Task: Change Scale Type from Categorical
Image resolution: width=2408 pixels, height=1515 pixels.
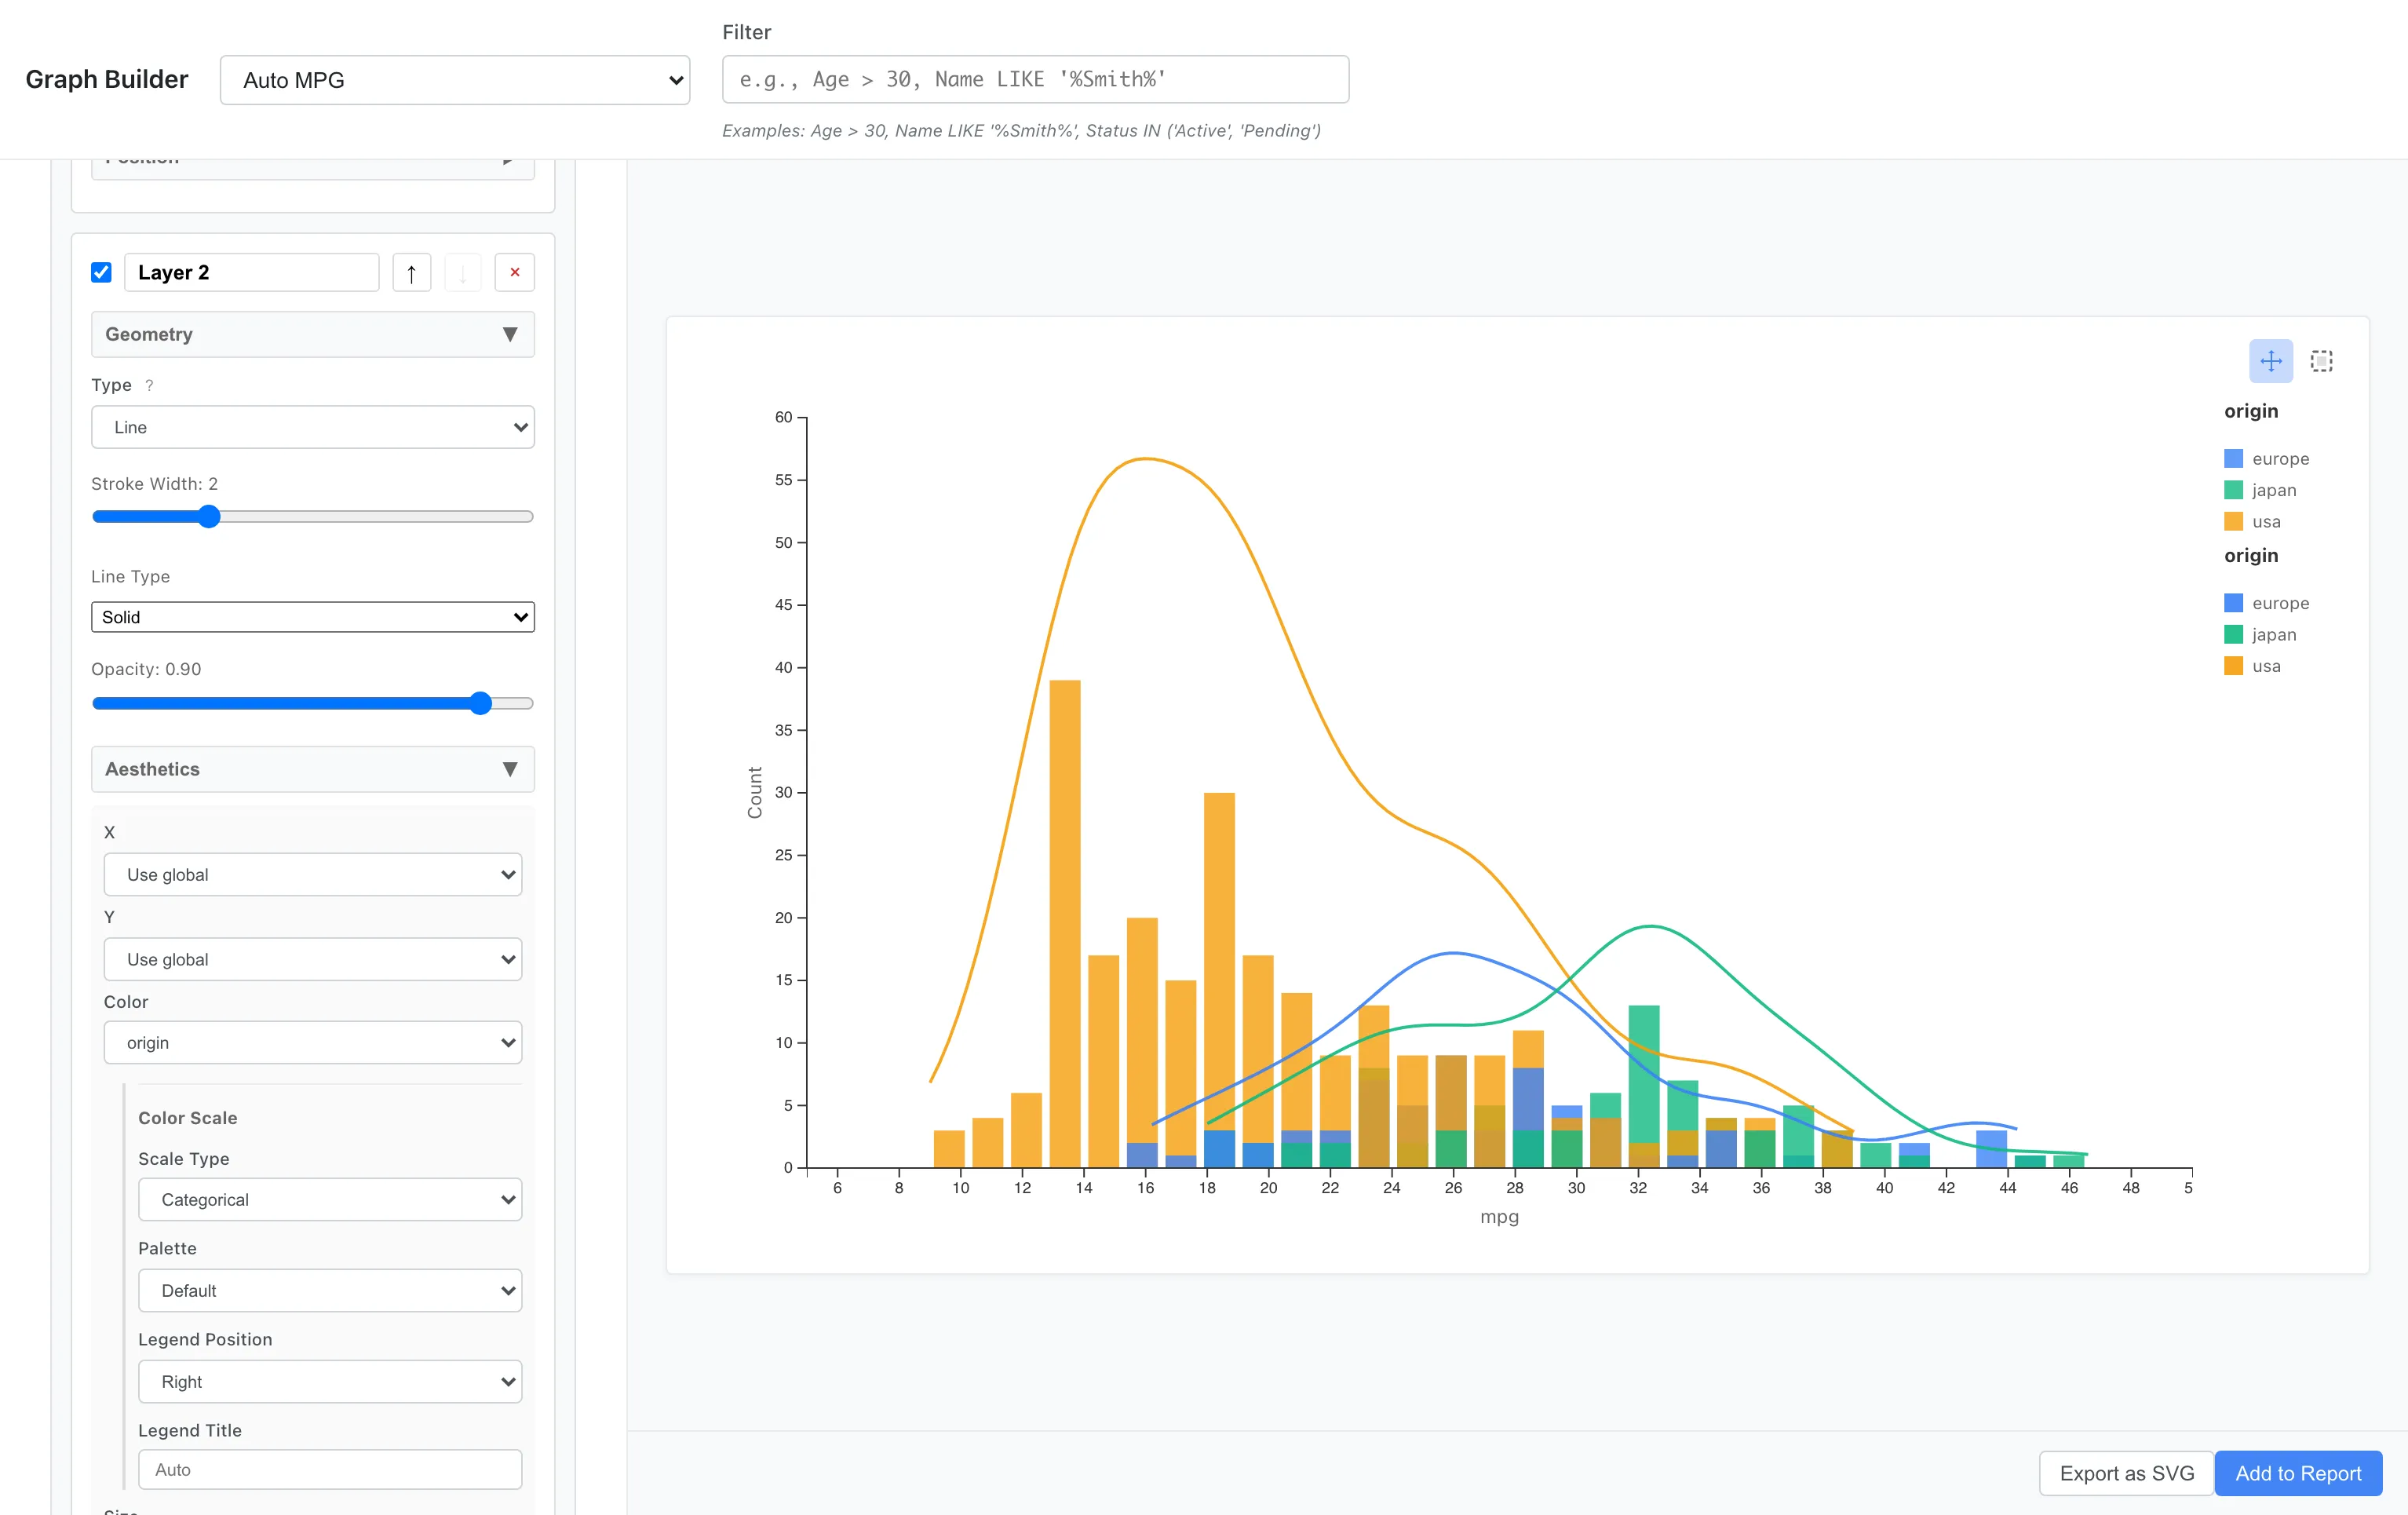Action: (x=330, y=1199)
